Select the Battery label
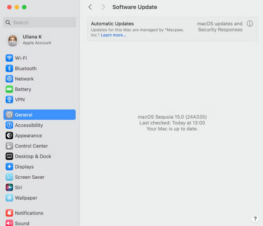Screen dimensions: 263x226 [23, 89]
